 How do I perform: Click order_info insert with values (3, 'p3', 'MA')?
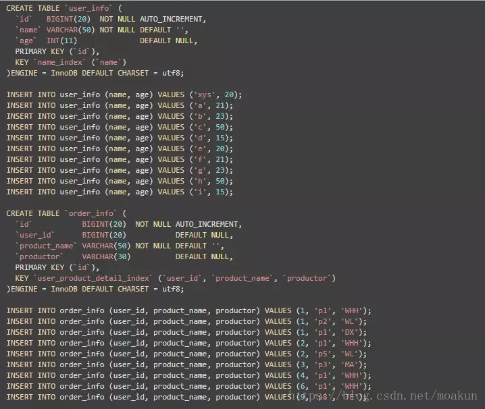(186, 364)
